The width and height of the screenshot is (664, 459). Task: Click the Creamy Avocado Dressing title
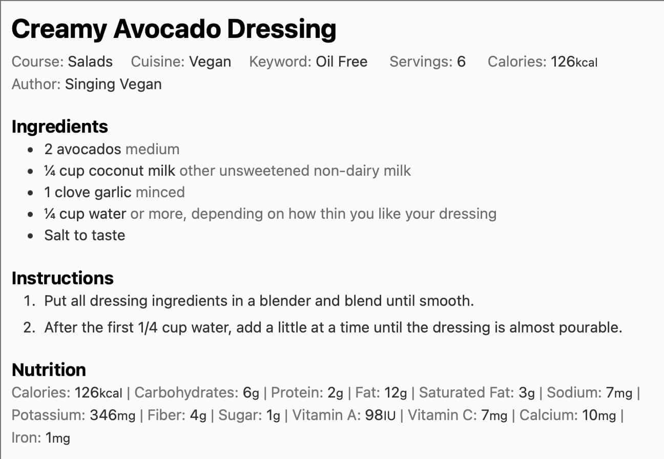click(174, 30)
